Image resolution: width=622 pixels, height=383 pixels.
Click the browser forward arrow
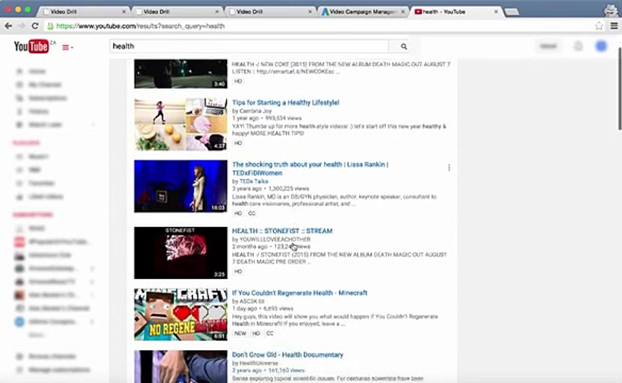(x=21, y=26)
